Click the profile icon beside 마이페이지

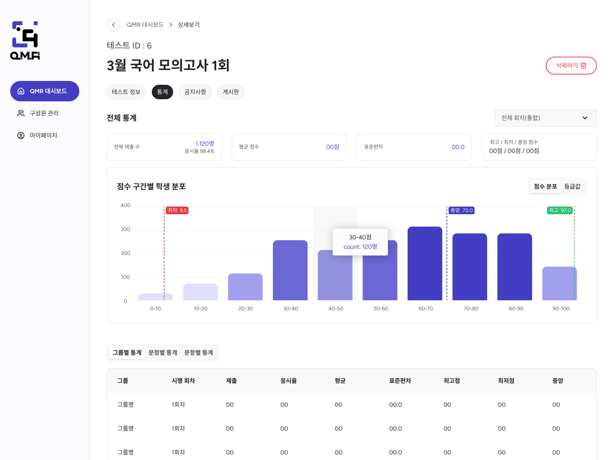[21, 135]
